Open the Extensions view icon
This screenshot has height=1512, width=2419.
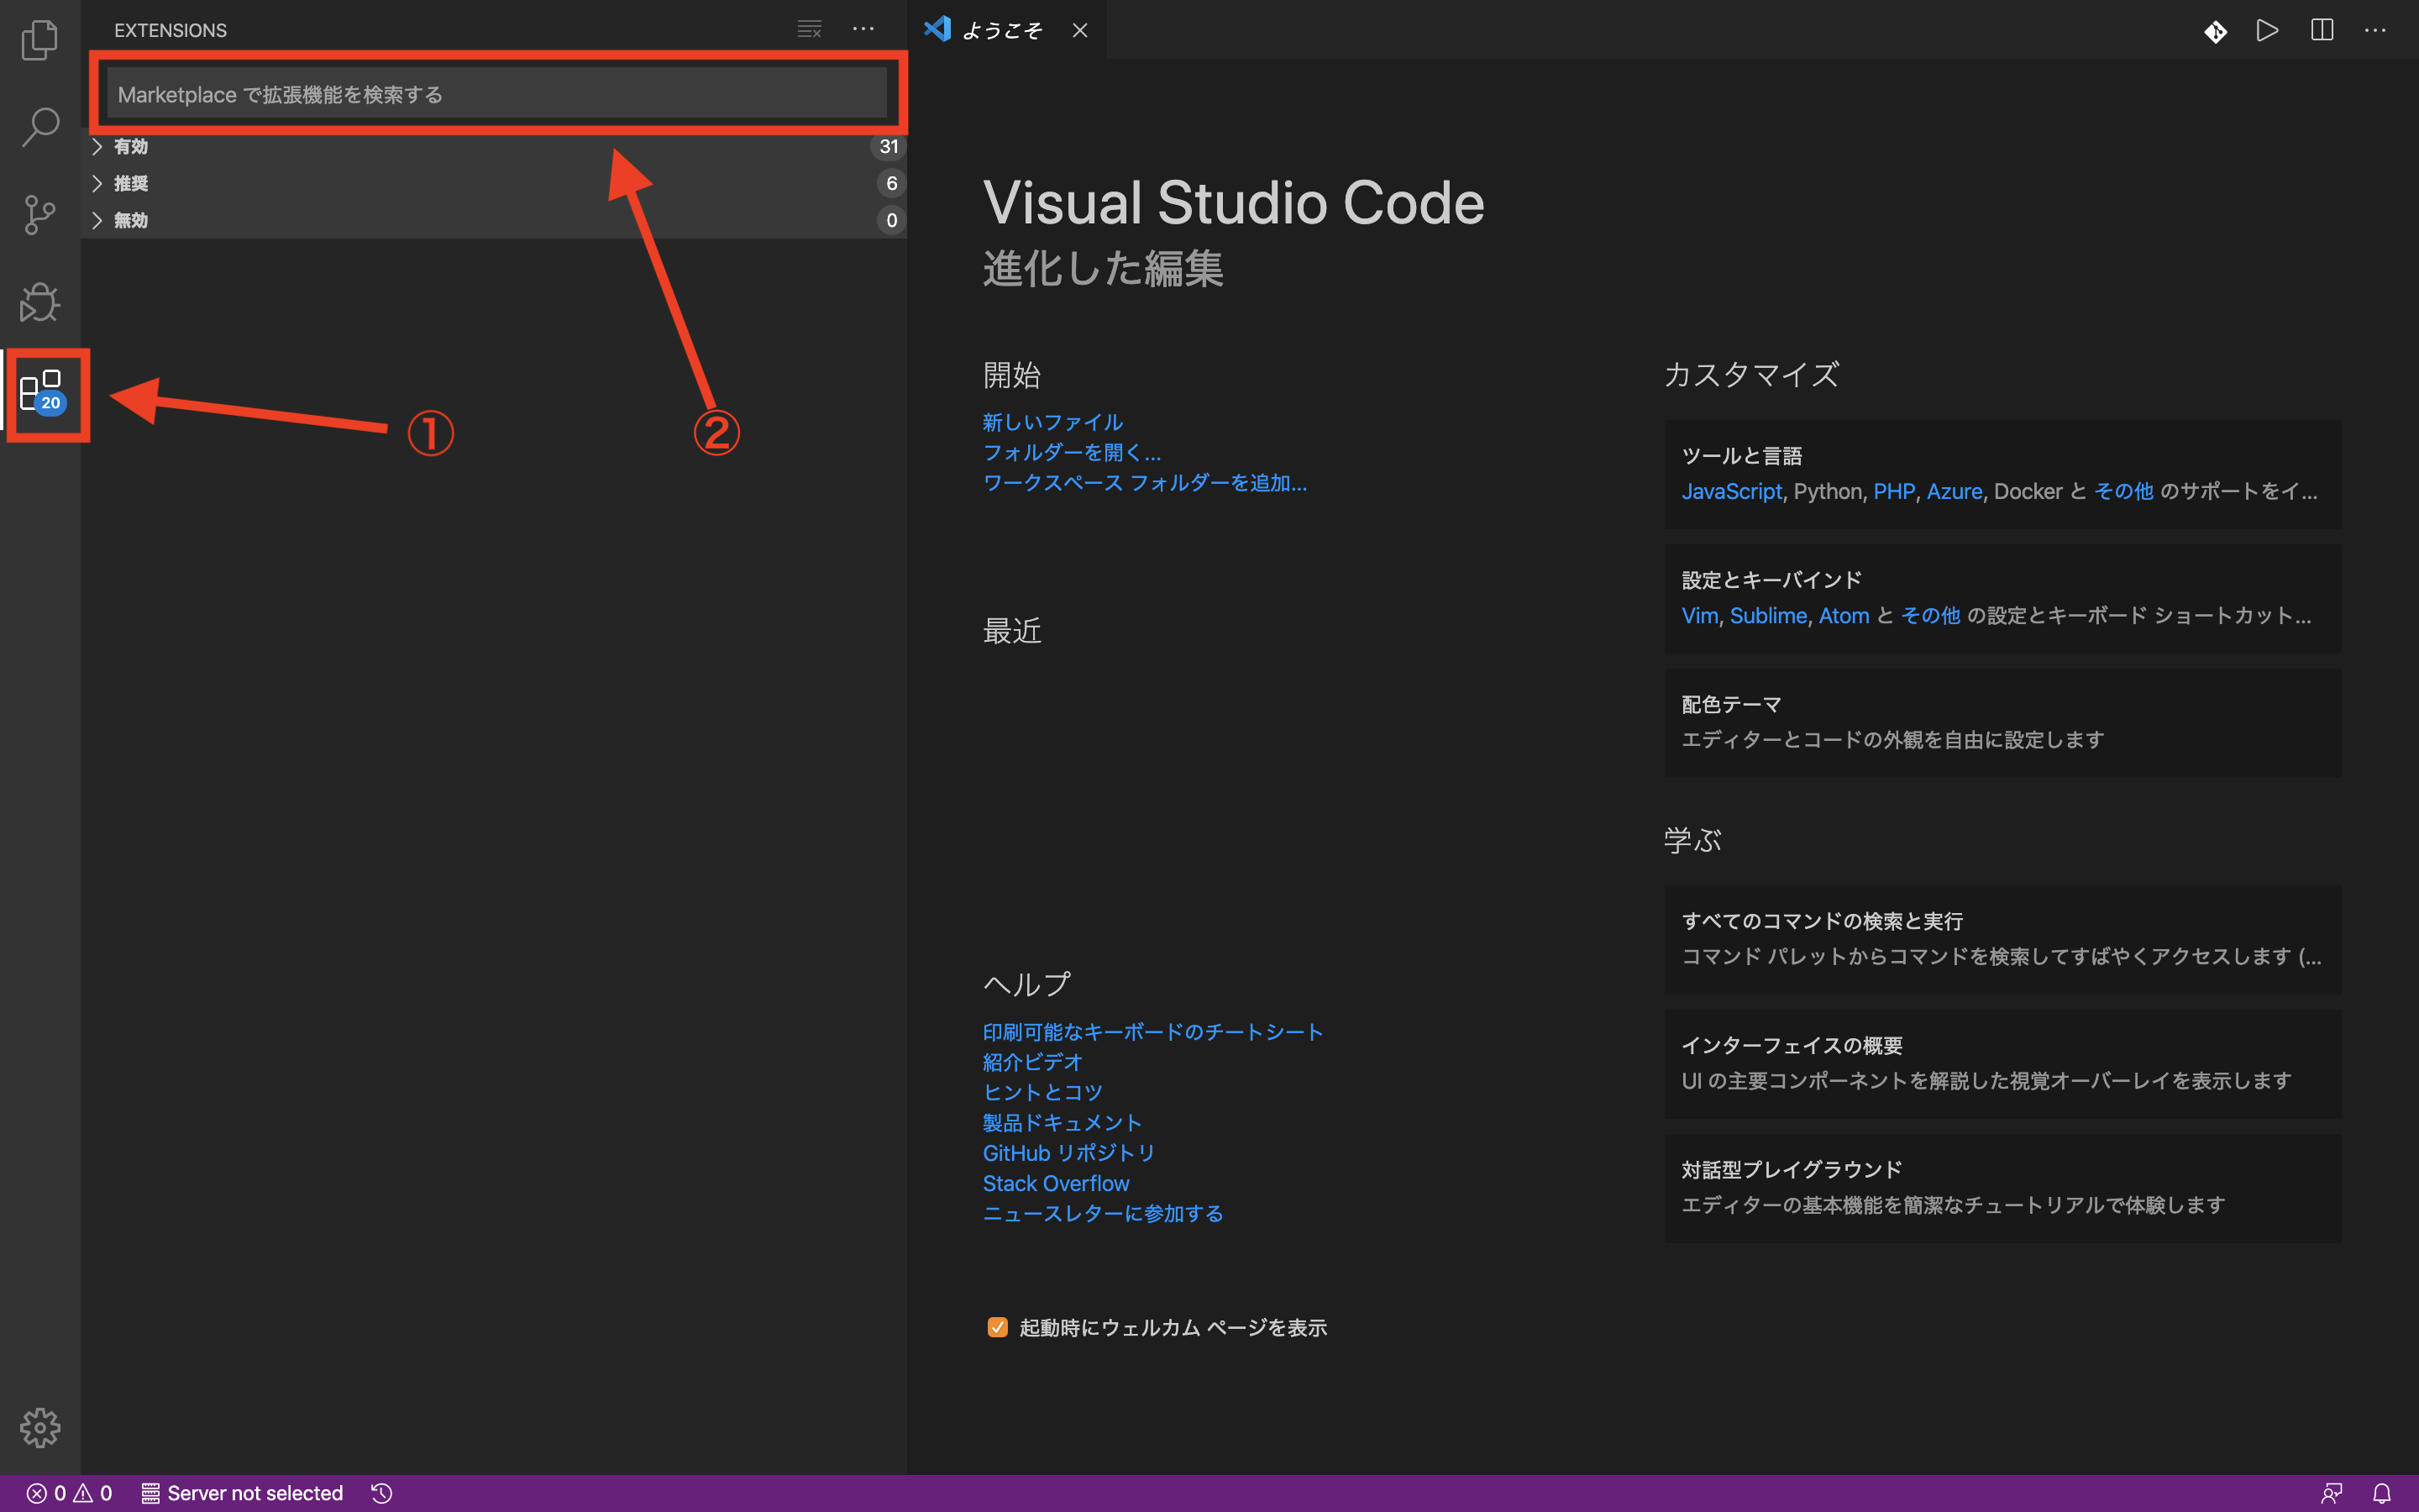pyautogui.click(x=42, y=391)
